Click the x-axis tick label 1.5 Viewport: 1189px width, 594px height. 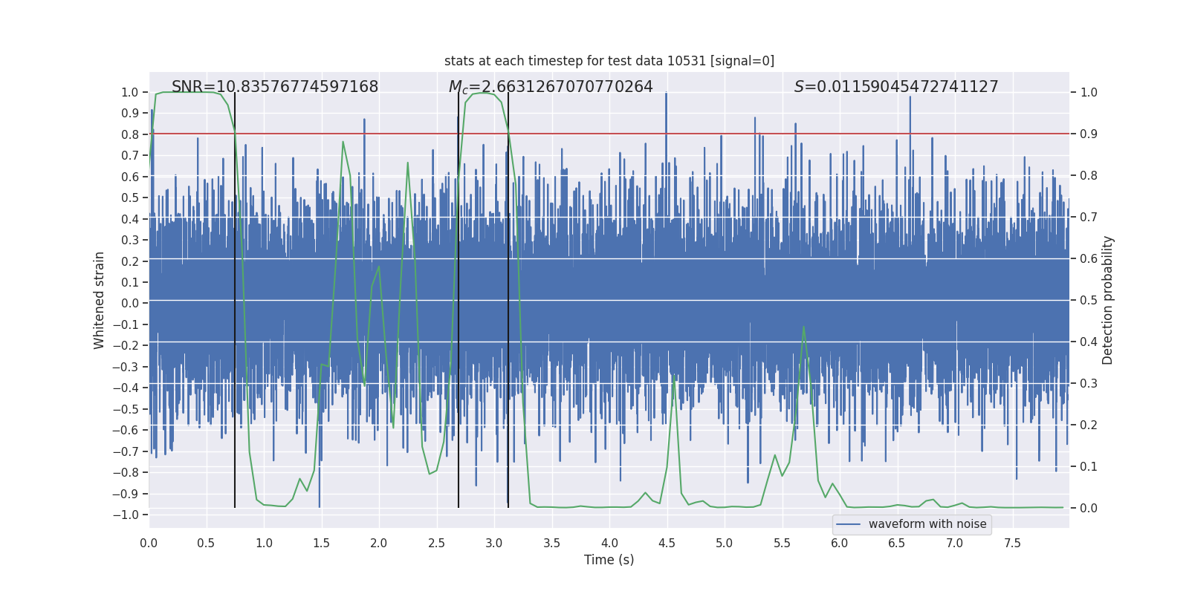pos(321,543)
